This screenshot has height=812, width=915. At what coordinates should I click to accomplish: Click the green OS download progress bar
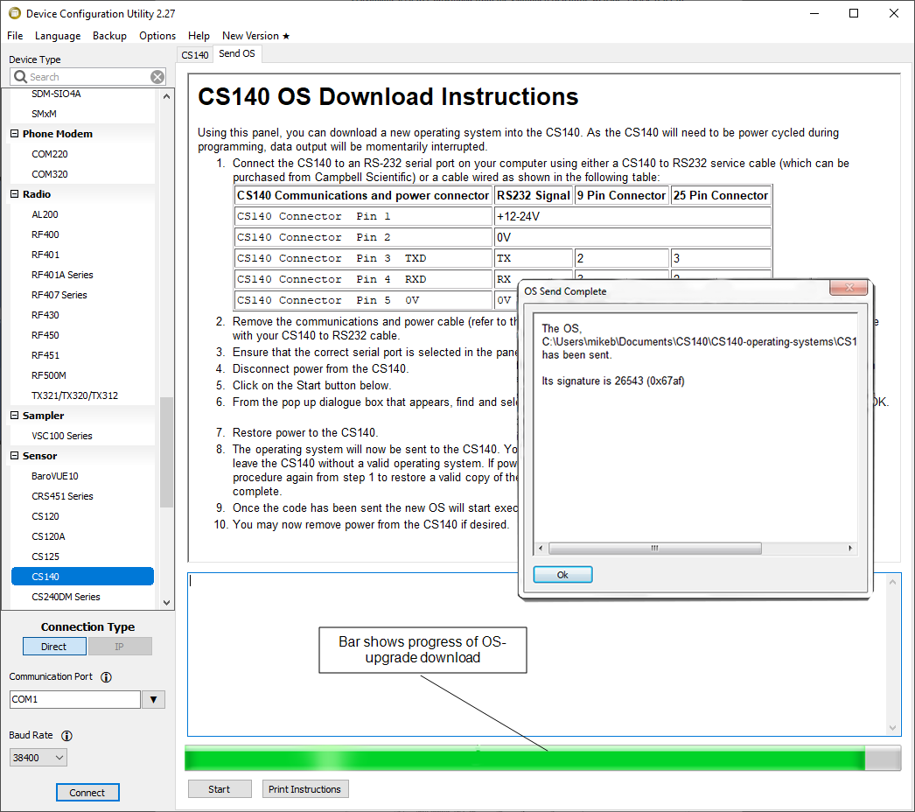click(542, 759)
